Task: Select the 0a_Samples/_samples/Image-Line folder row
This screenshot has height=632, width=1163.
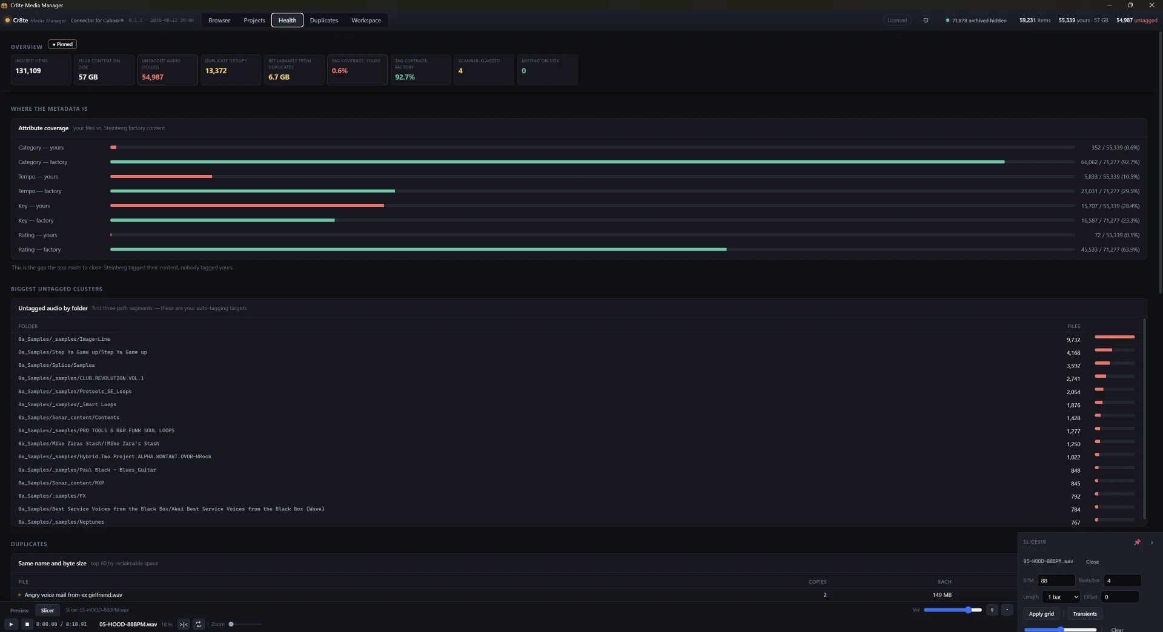Action: tap(577, 339)
